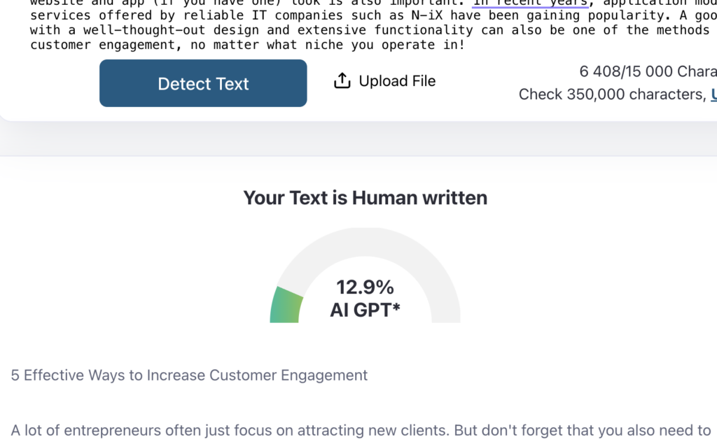Select the 12.9% score value
Screen dimensions: 717x444
[365, 287]
